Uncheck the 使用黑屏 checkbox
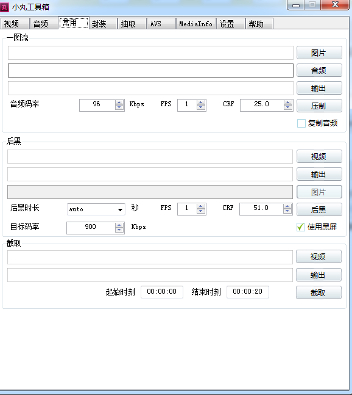Screen dimensions: 352x395 click(x=301, y=227)
